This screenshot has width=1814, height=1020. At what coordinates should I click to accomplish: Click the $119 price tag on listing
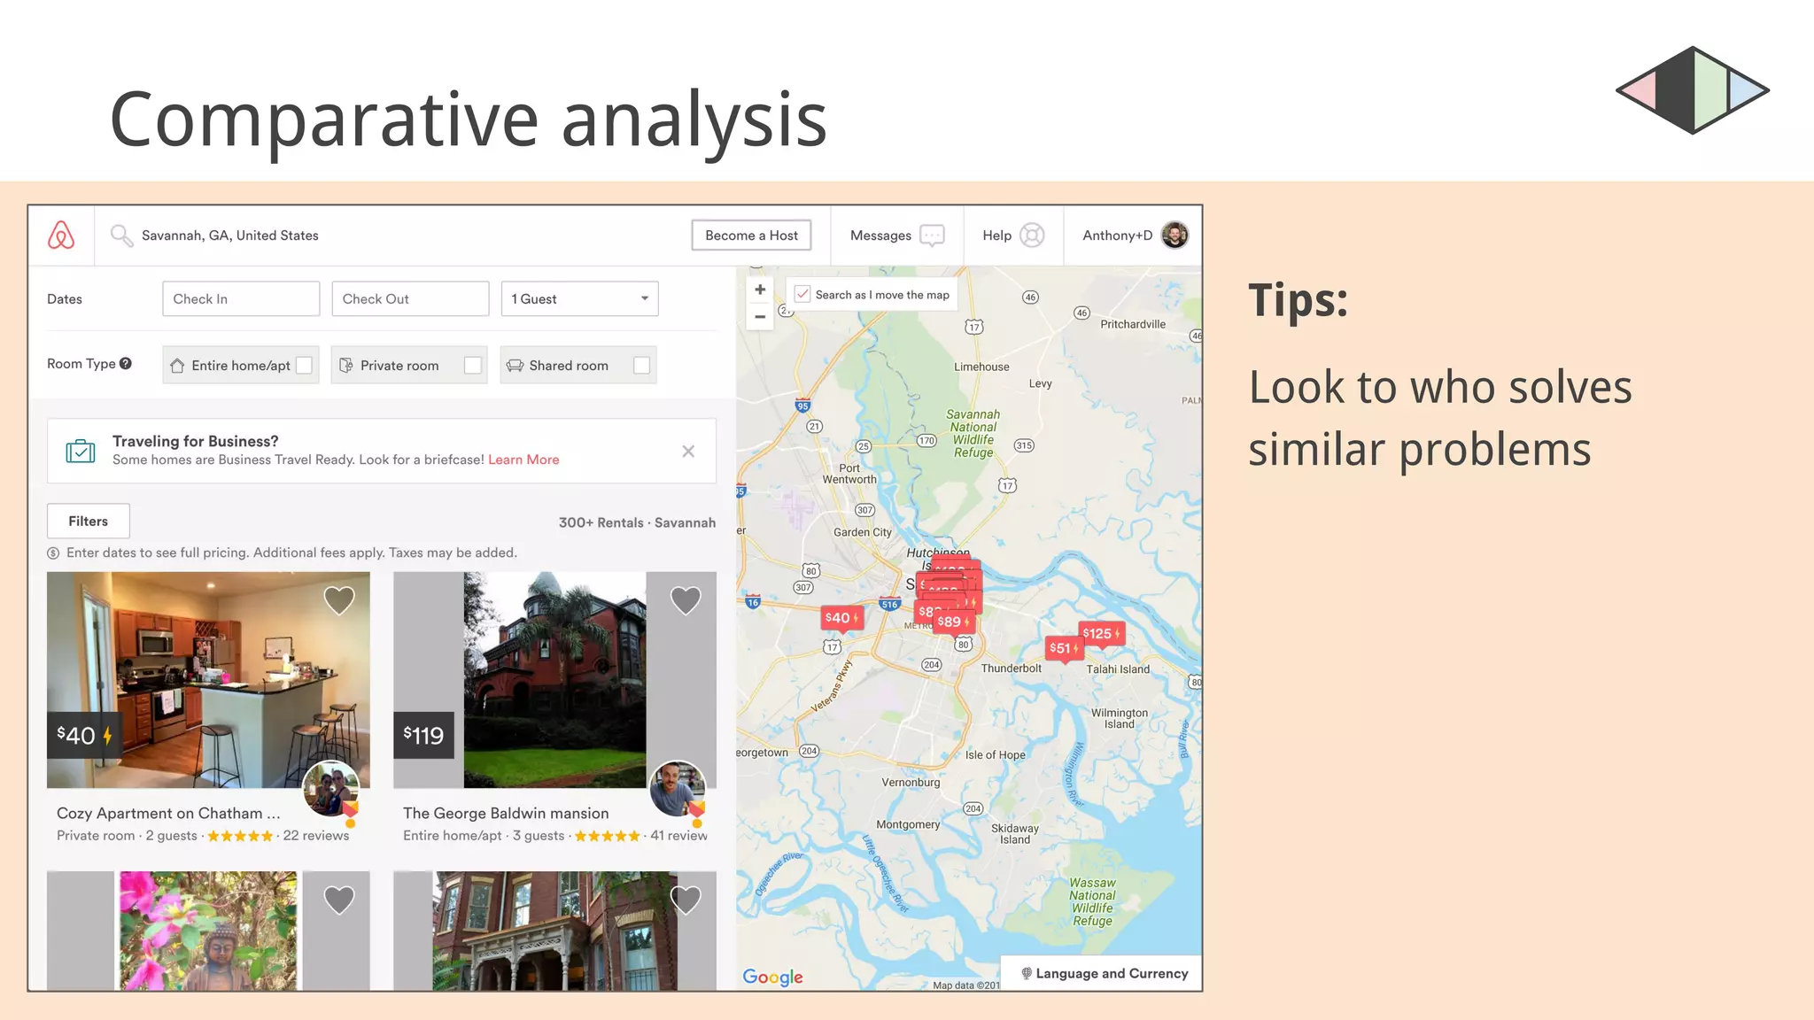(423, 735)
